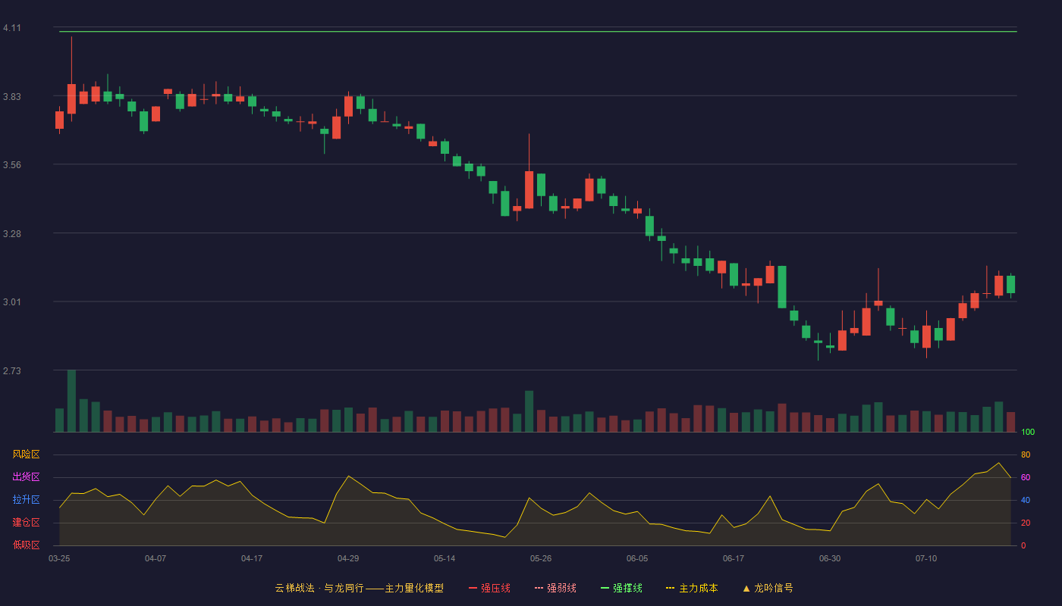Toggle the 强撑线 legend entry
Screen dimensions: 1062x606
click(x=621, y=588)
